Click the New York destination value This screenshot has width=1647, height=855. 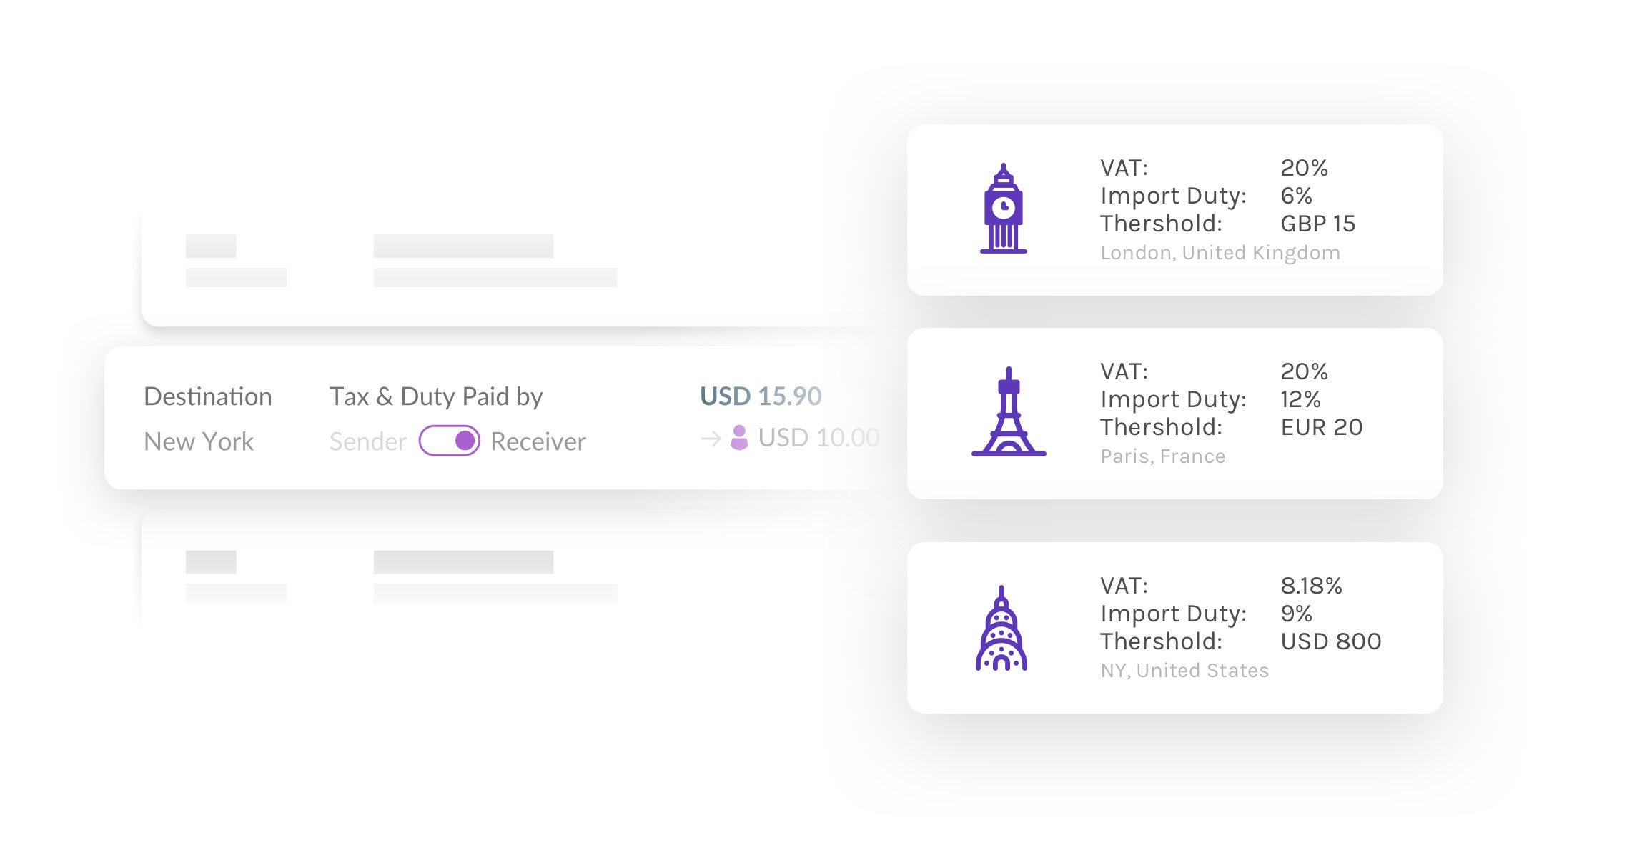pyautogui.click(x=199, y=441)
